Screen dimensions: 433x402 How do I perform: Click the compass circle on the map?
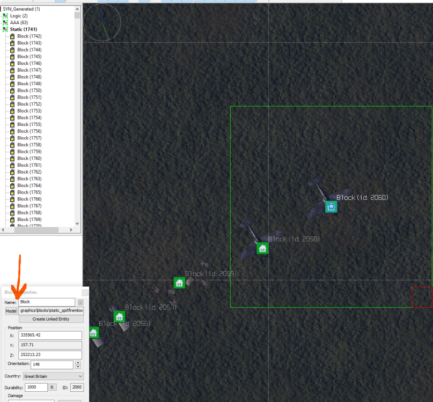click(x=102, y=23)
